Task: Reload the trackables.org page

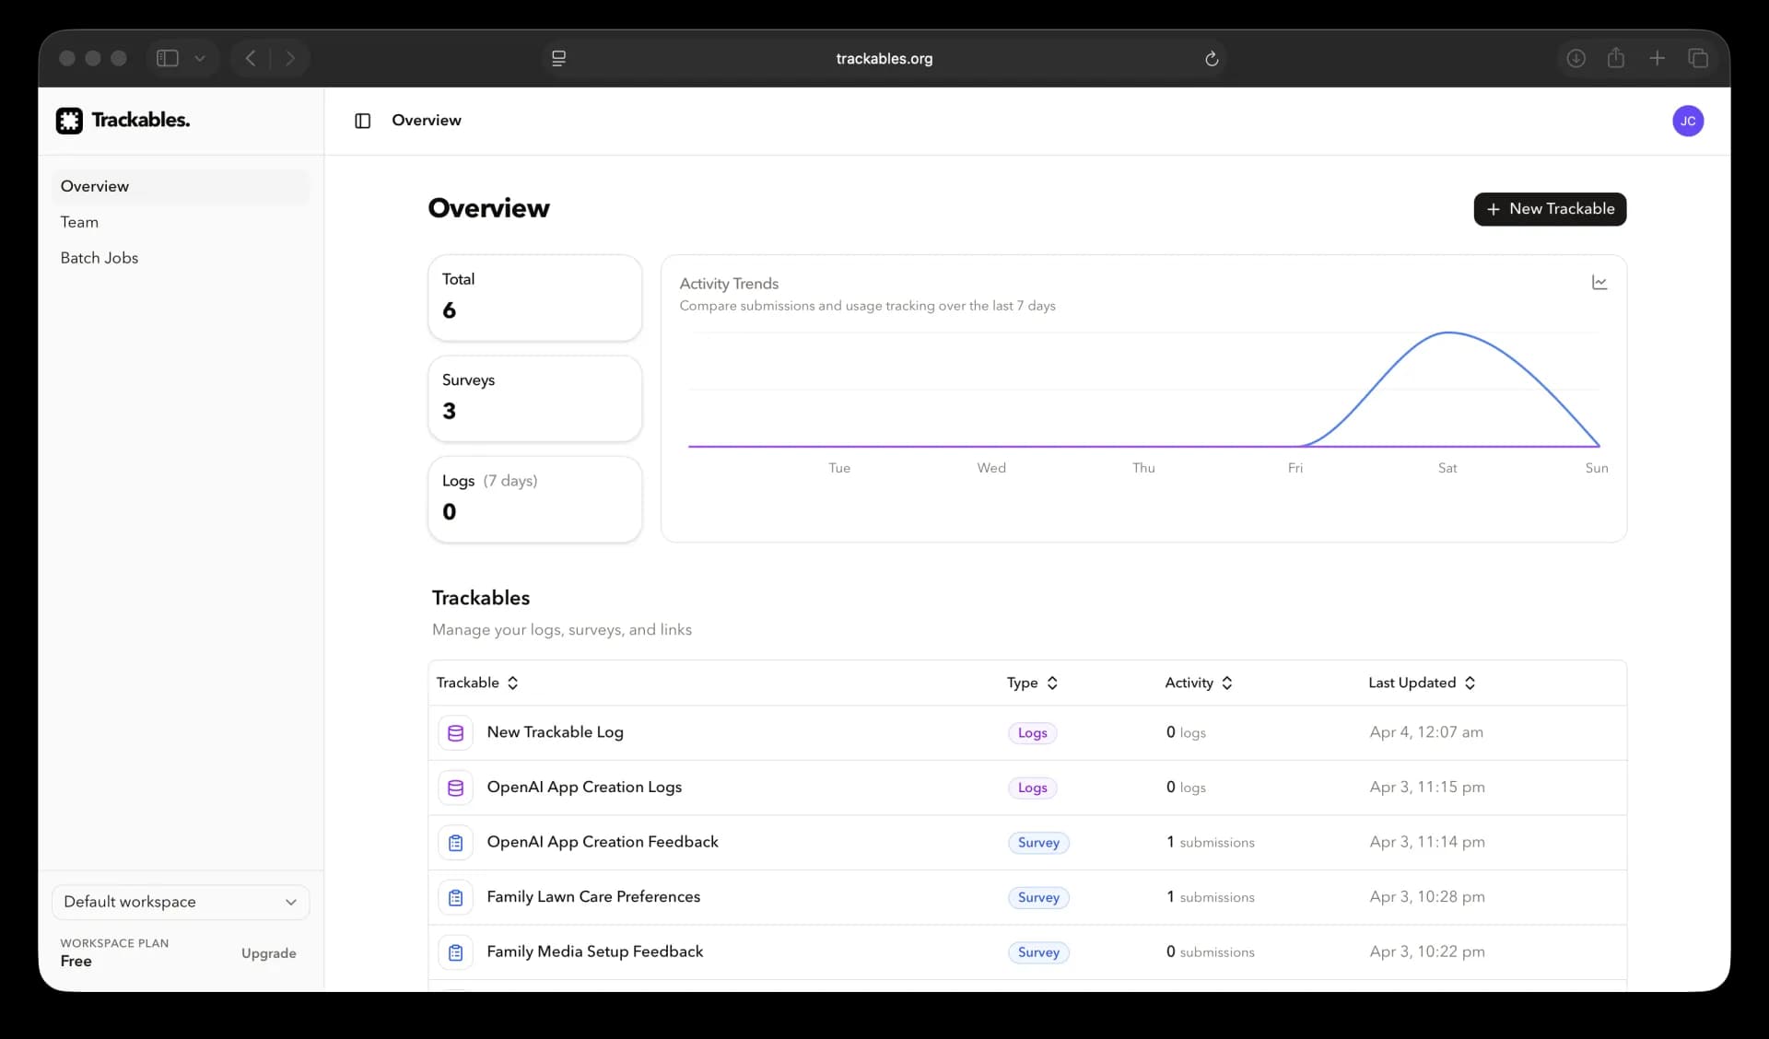Action: [1211, 58]
